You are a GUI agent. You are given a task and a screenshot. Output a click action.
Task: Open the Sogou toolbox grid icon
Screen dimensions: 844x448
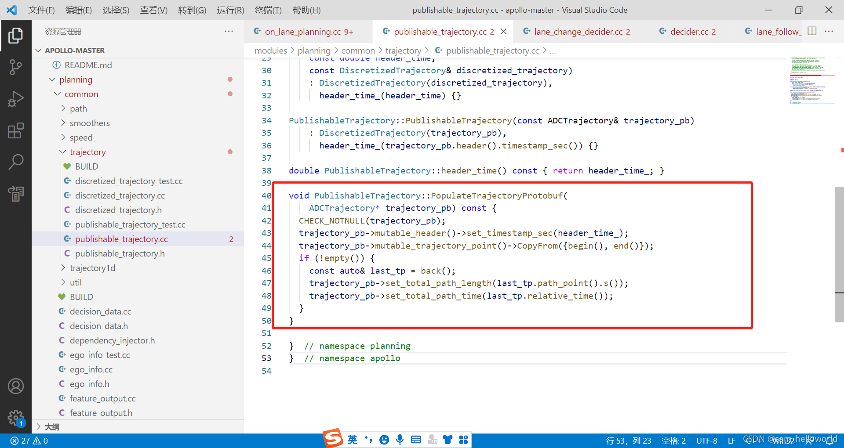(463, 440)
